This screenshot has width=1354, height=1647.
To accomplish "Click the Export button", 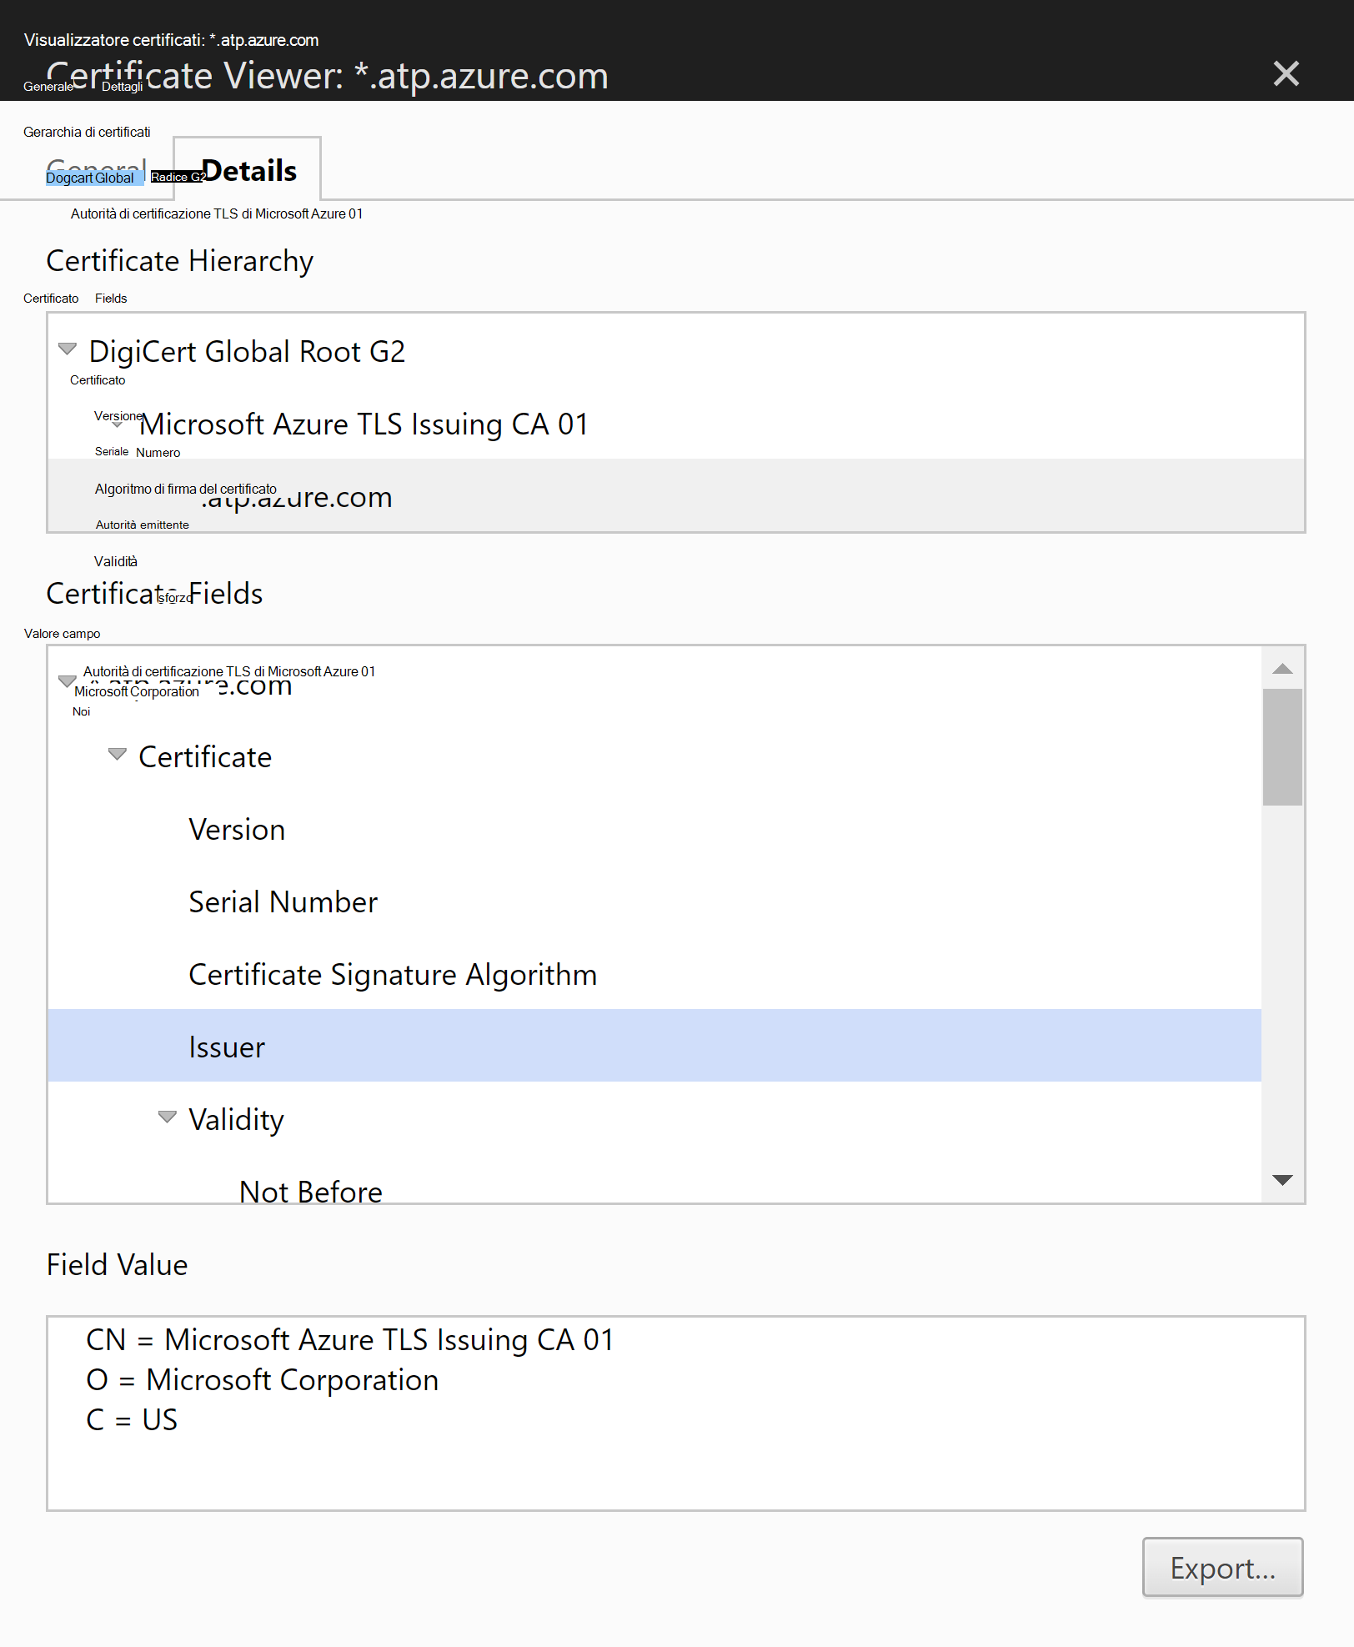I will [x=1222, y=1567].
